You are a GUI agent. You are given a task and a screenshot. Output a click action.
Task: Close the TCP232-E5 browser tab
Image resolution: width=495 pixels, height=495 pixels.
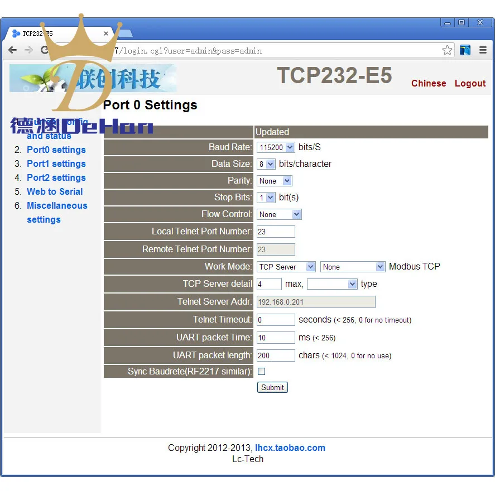coord(106,33)
